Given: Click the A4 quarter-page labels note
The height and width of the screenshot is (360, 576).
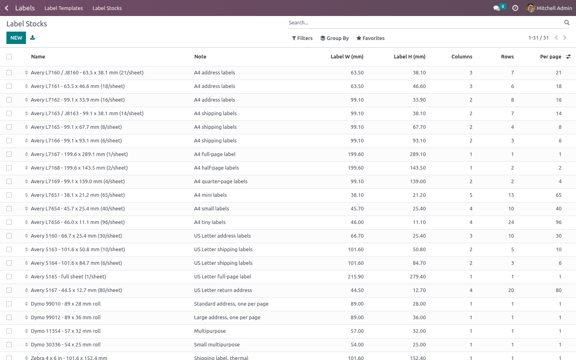Looking at the screenshot, I should tap(221, 182).
